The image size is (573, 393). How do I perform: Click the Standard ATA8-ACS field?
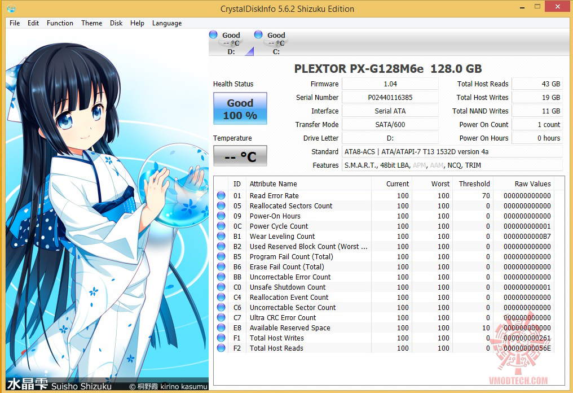point(452,151)
